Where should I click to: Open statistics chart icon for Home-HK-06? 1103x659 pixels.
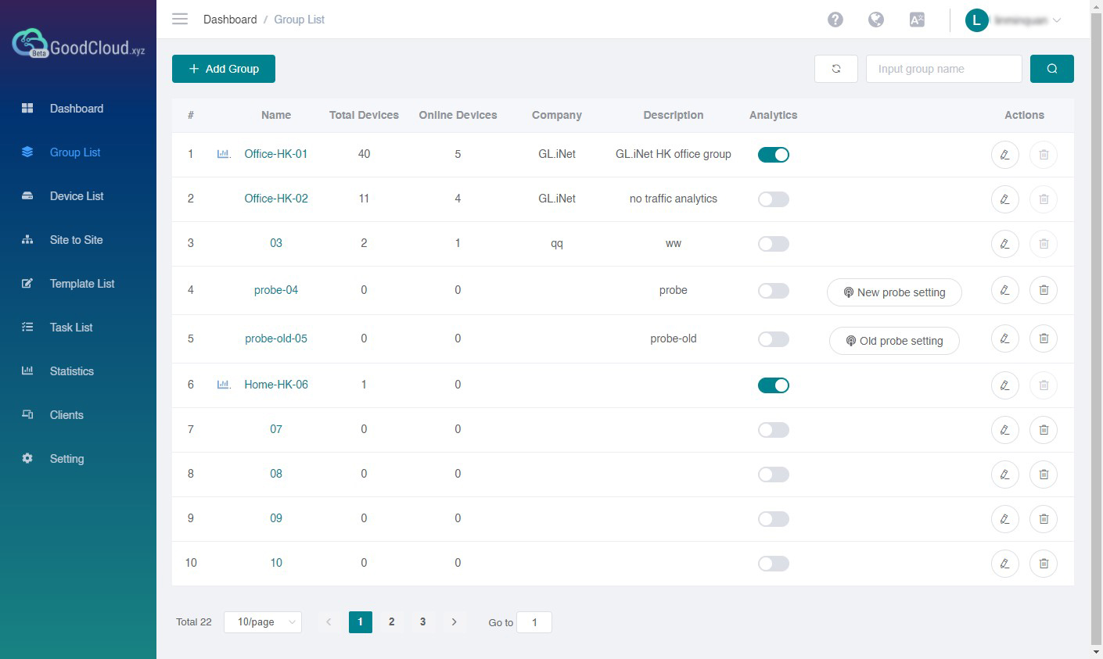[x=223, y=385]
